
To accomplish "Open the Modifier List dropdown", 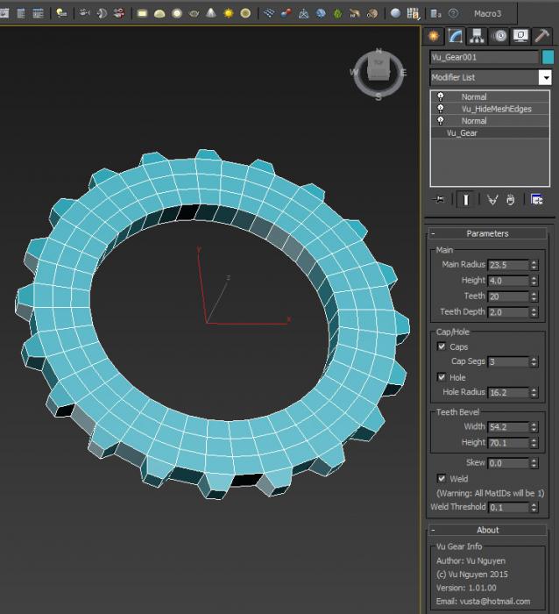I will click(544, 77).
